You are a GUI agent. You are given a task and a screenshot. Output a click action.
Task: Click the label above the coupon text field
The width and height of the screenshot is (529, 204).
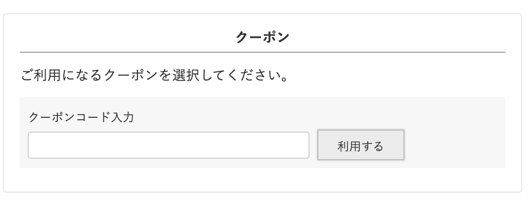[81, 117]
